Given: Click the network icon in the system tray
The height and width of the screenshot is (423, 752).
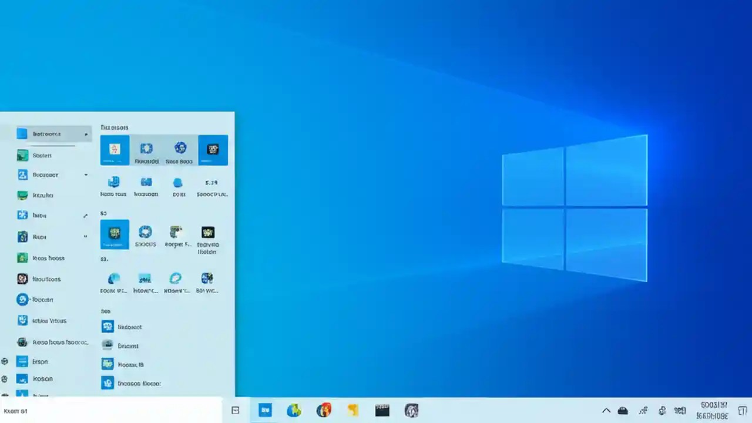Looking at the screenshot, I should click(x=643, y=411).
